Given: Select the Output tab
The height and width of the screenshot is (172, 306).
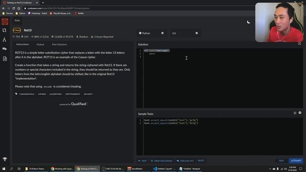Looking at the screenshot, I should [40, 44].
